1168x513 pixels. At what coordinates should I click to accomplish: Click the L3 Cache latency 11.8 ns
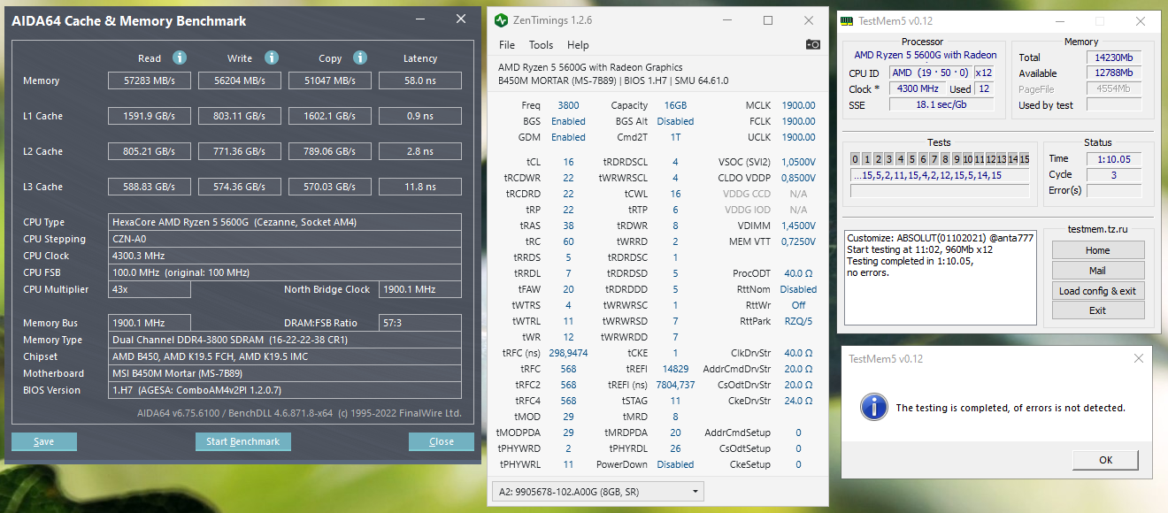click(420, 187)
